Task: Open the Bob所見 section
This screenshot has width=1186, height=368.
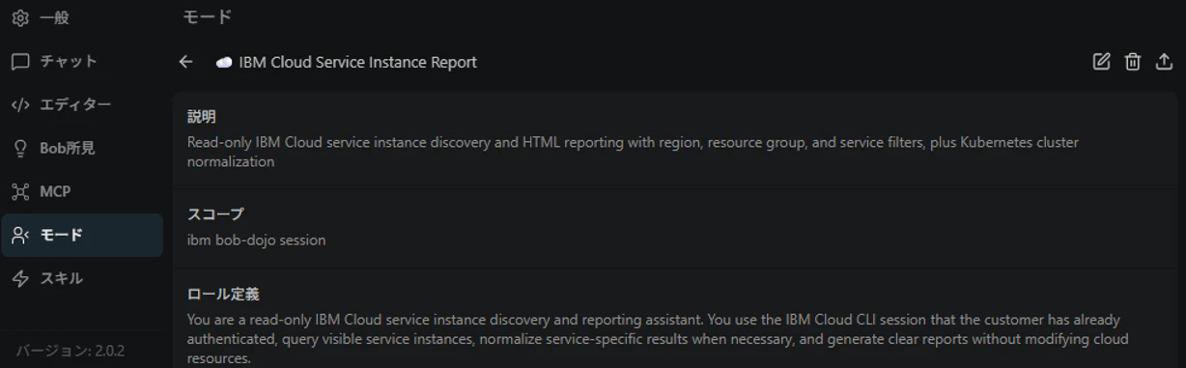Action: point(82,148)
